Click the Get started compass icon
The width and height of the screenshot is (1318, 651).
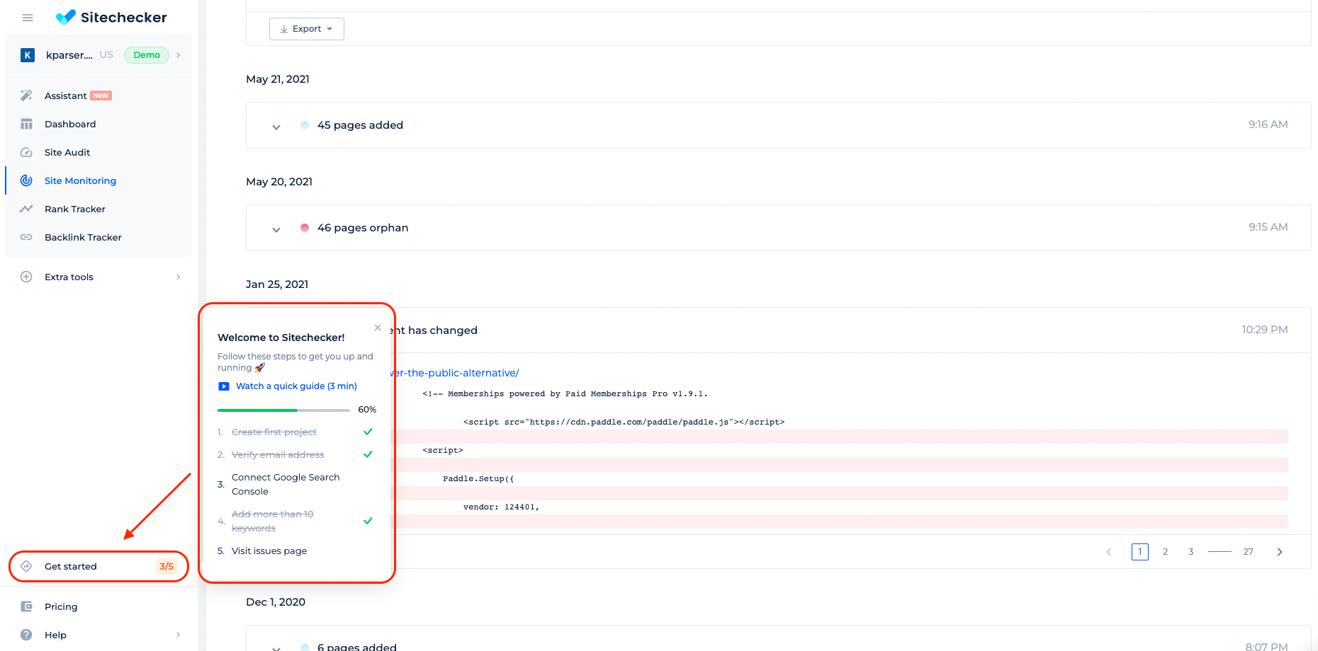26,566
